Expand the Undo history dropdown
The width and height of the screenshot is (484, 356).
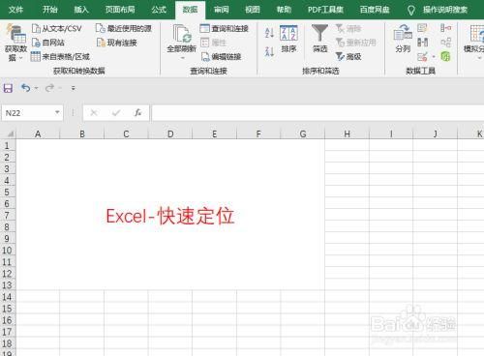[36, 88]
